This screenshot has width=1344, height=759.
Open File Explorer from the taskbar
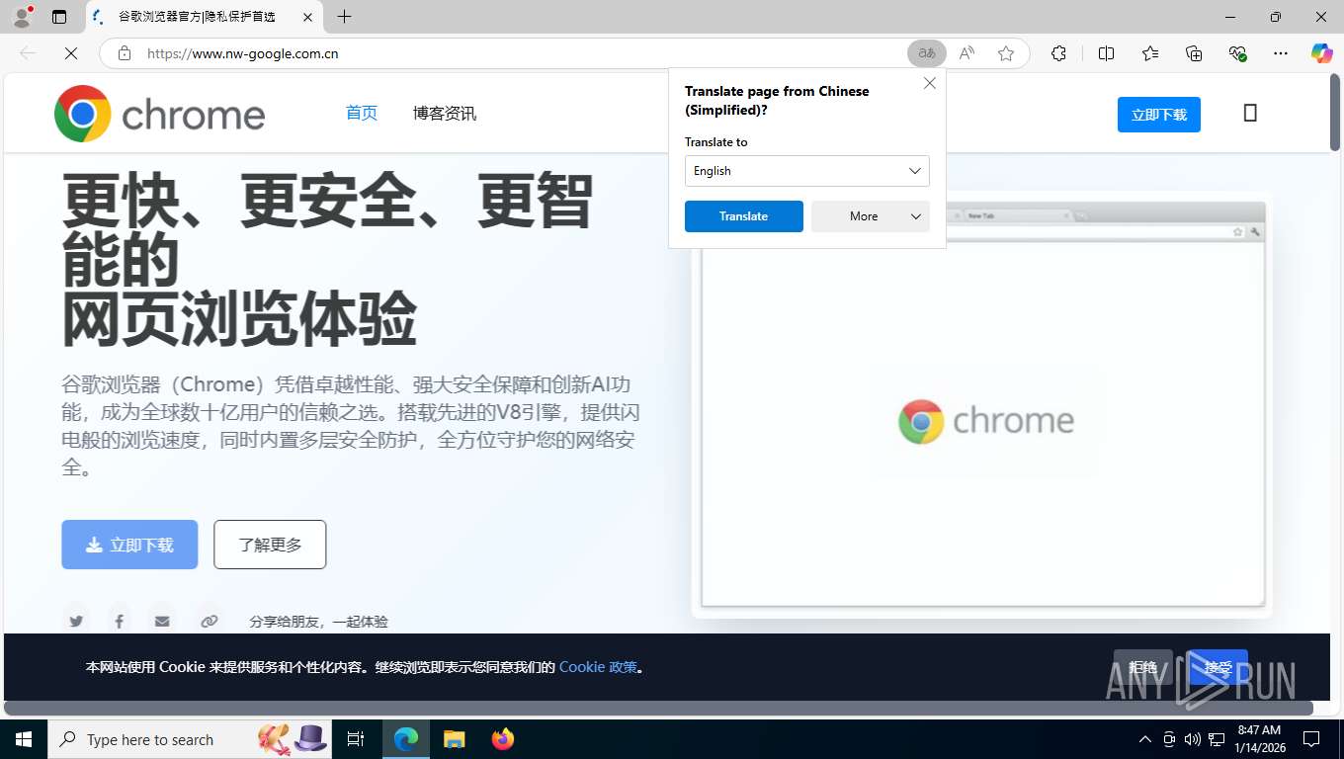click(x=454, y=739)
